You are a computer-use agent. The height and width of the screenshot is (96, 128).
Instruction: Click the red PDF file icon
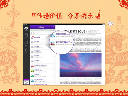point(32,66)
